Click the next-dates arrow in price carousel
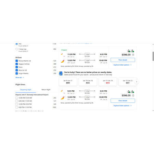The width and height of the screenshot is (154, 154). coord(137,82)
